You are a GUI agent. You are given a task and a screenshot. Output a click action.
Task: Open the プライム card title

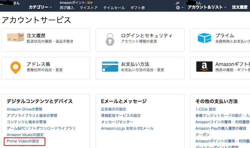(x=225, y=35)
